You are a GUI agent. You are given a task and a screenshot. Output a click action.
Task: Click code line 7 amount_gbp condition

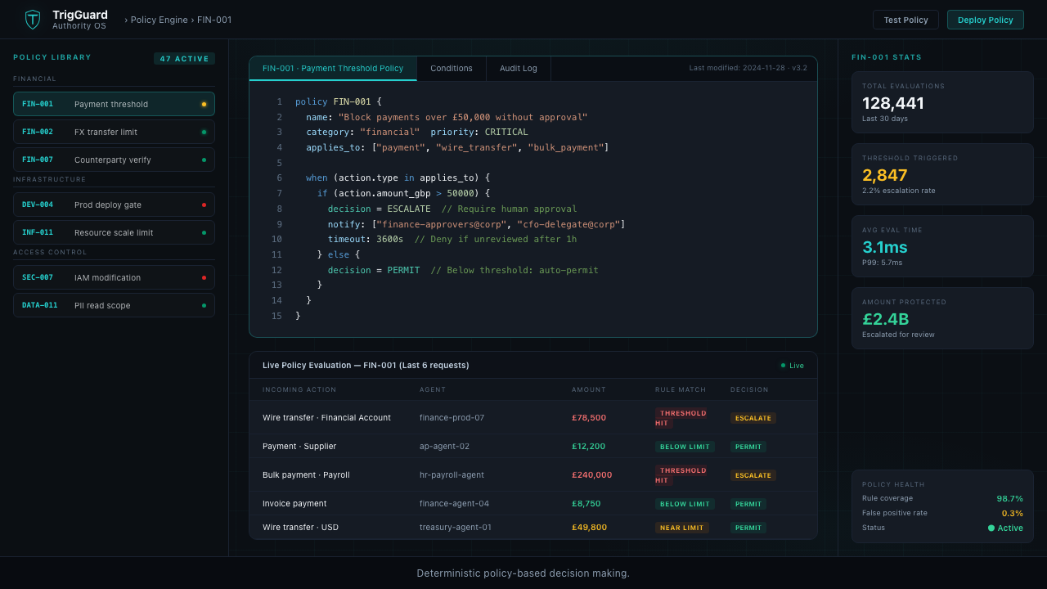[x=403, y=193]
